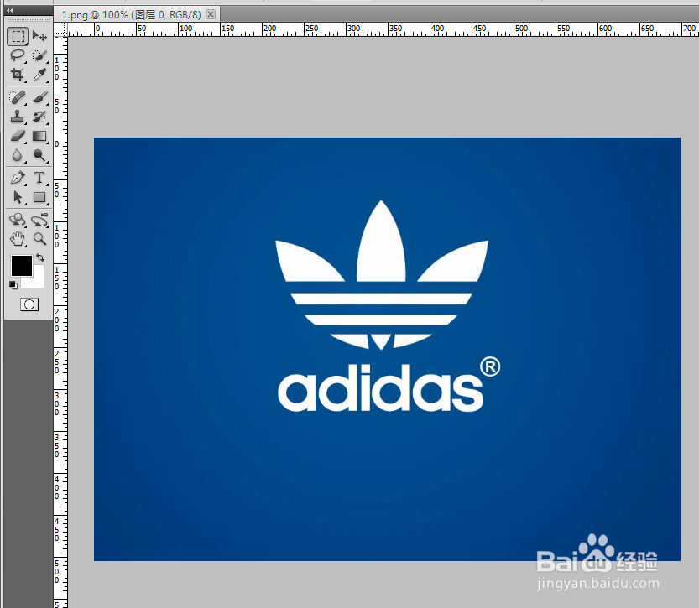Select the Lasso tool
This screenshot has width=699, height=608.
point(18,55)
